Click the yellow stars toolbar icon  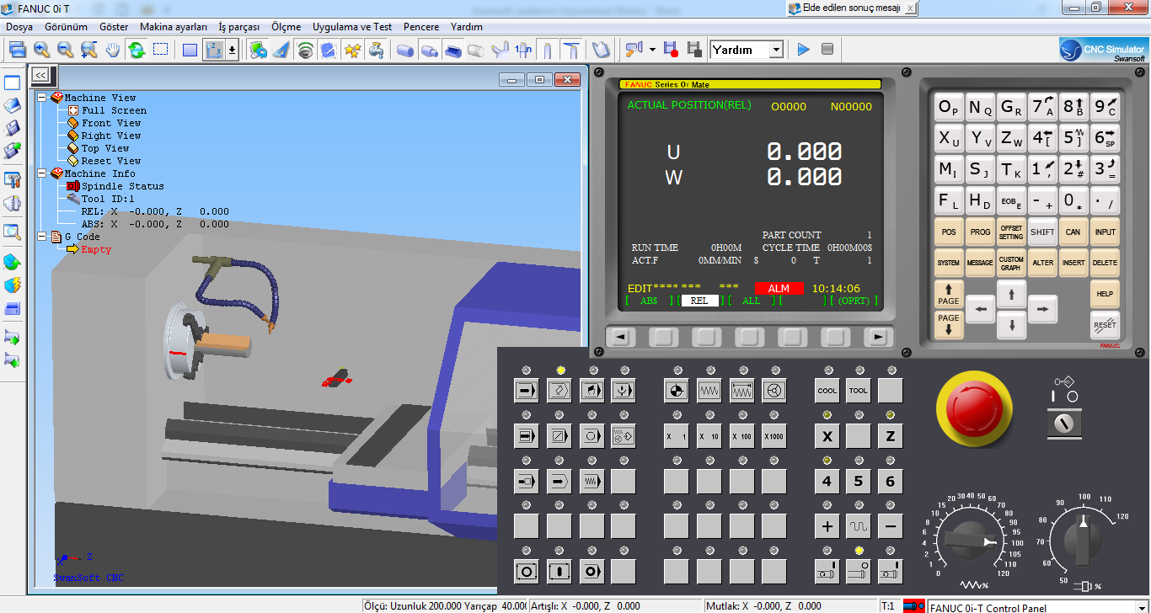(352, 50)
